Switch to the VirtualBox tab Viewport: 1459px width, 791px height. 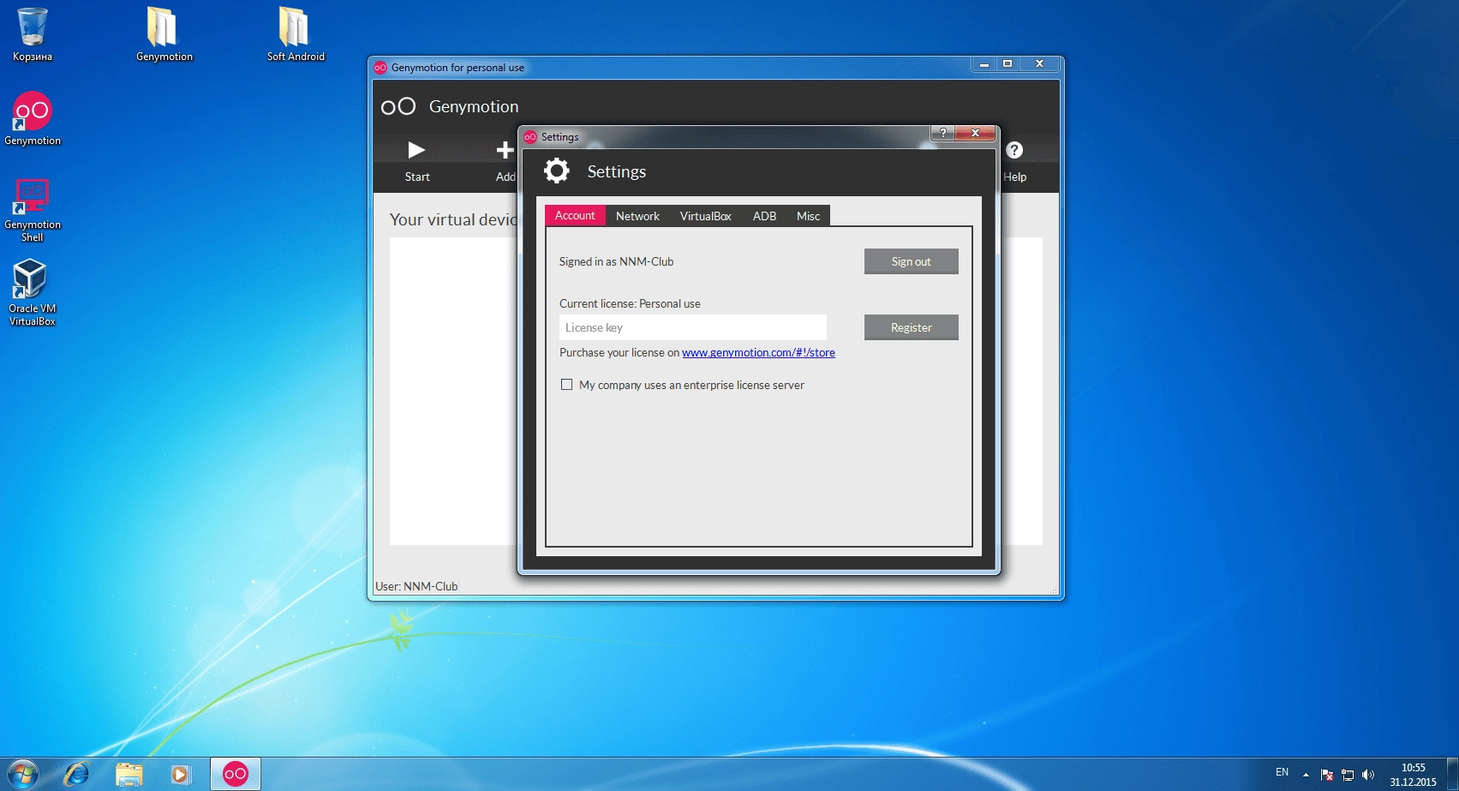point(705,216)
